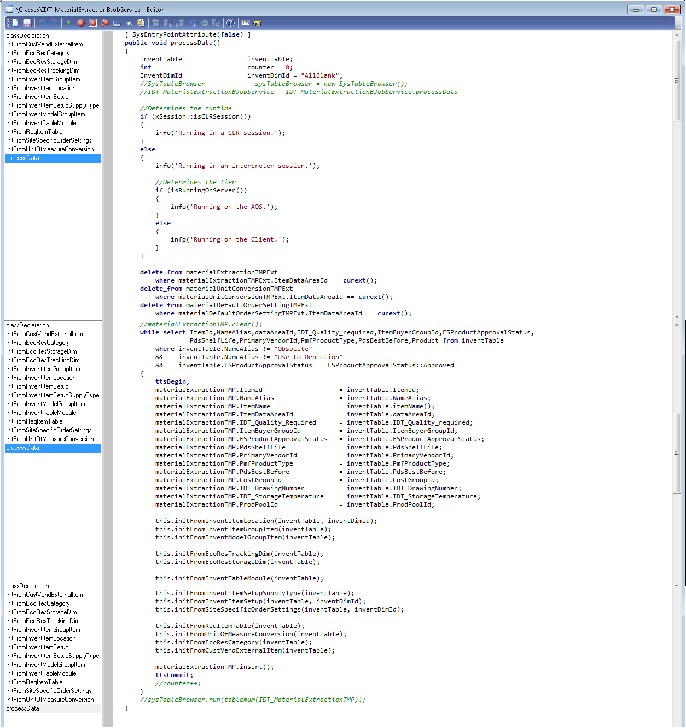This screenshot has height=728, width=686.
Task: Save the code using the Save icon
Action: pyautogui.click(x=27, y=22)
